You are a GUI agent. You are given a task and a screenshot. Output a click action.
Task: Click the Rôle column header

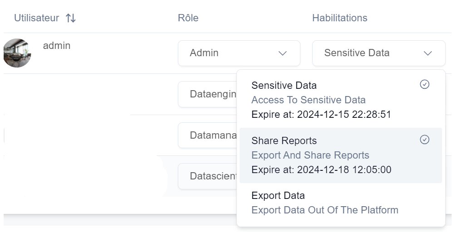coord(188,18)
